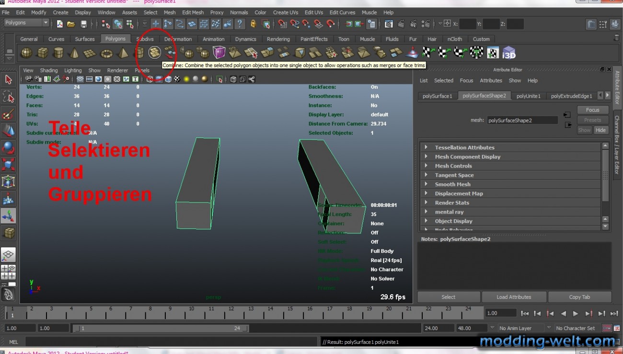Select the Select Tool arrow in toolbox

coord(8,80)
